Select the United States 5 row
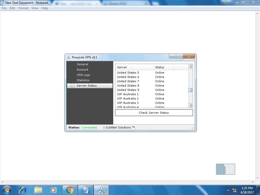 coord(152,73)
